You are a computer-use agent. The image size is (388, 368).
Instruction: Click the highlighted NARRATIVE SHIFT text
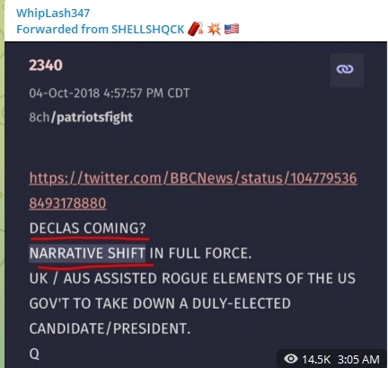(87, 253)
